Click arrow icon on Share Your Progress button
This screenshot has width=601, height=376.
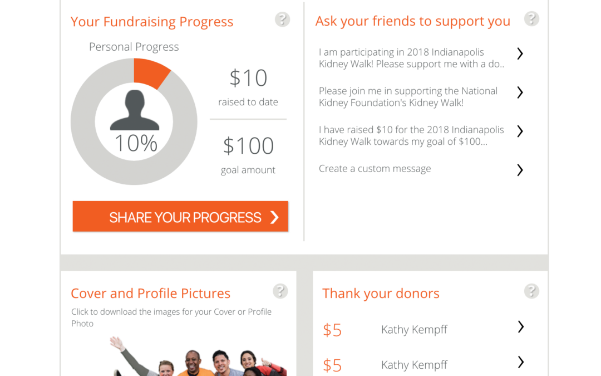pos(274,217)
